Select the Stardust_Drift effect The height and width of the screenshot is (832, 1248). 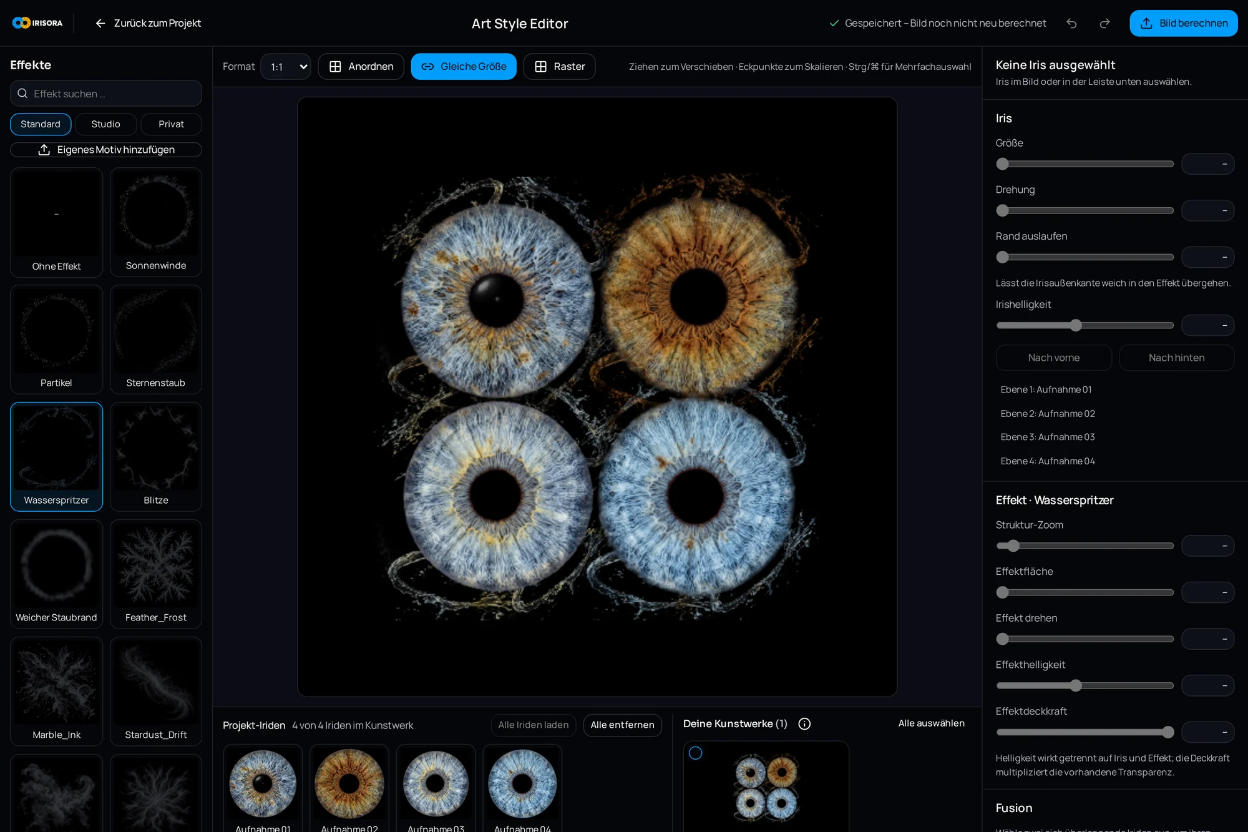coord(156,692)
